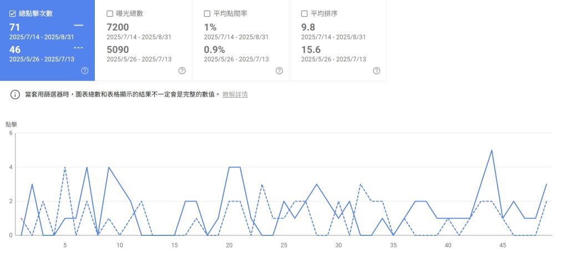Screen dimensions: 568x257
Task: Uncheck the 總點擊次數 checkbox
Action: coord(13,13)
